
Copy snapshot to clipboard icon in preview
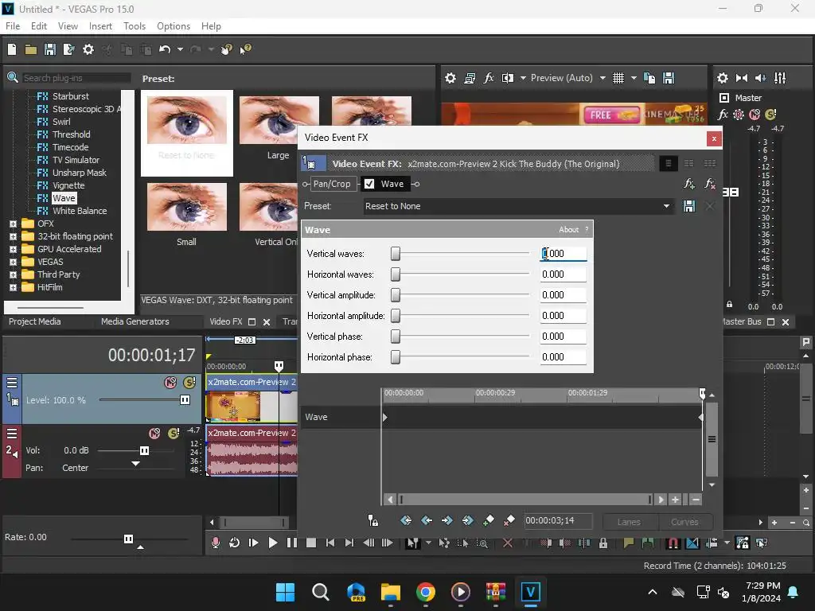point(649,78)
